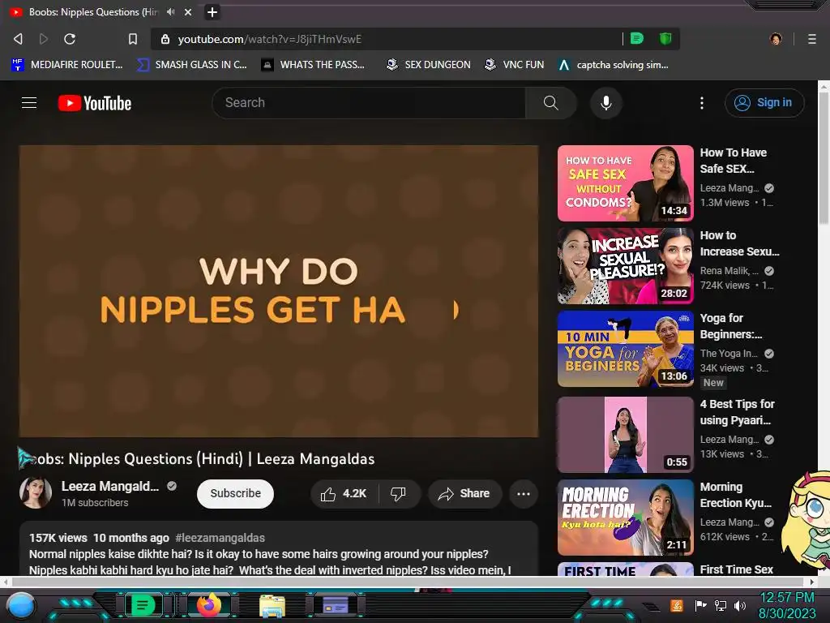Viewport: 830px width, 623px height.
Task: Open the YouTube hamburger guide menu
Action: (x=29, y=103)
